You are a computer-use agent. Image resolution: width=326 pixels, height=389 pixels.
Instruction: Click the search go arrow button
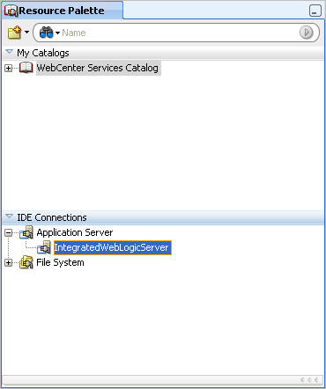click(307, 33)
